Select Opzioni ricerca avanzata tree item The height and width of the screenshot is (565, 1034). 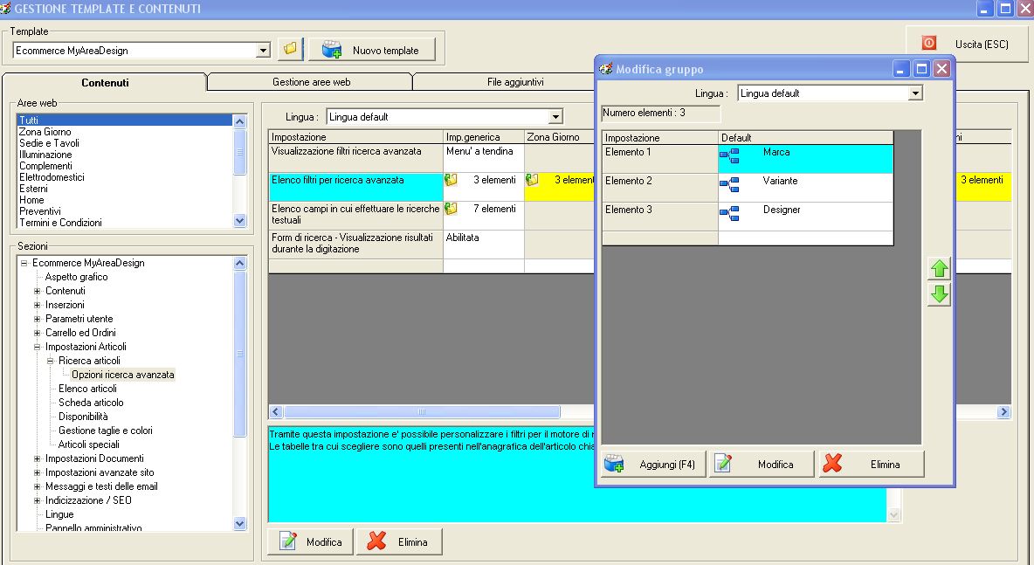[123, 375]
